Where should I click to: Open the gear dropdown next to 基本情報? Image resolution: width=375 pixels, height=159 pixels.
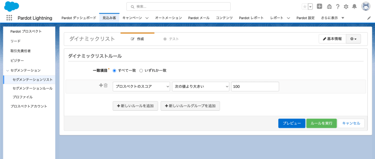[353, 39]
